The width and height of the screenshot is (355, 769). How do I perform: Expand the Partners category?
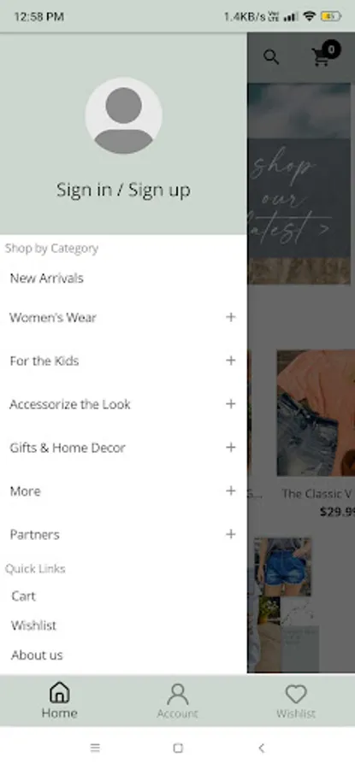coord(231,534)
